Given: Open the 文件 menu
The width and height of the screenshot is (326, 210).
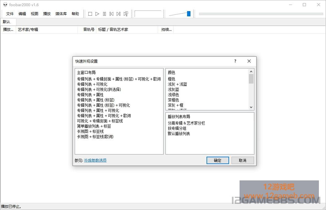Looking at the screenshot, I should pos(10,14).
